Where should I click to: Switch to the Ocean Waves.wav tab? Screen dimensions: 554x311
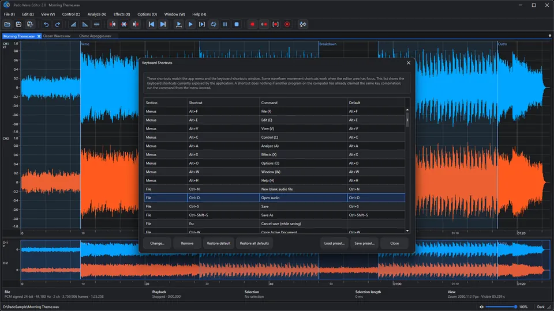point(57,36)
